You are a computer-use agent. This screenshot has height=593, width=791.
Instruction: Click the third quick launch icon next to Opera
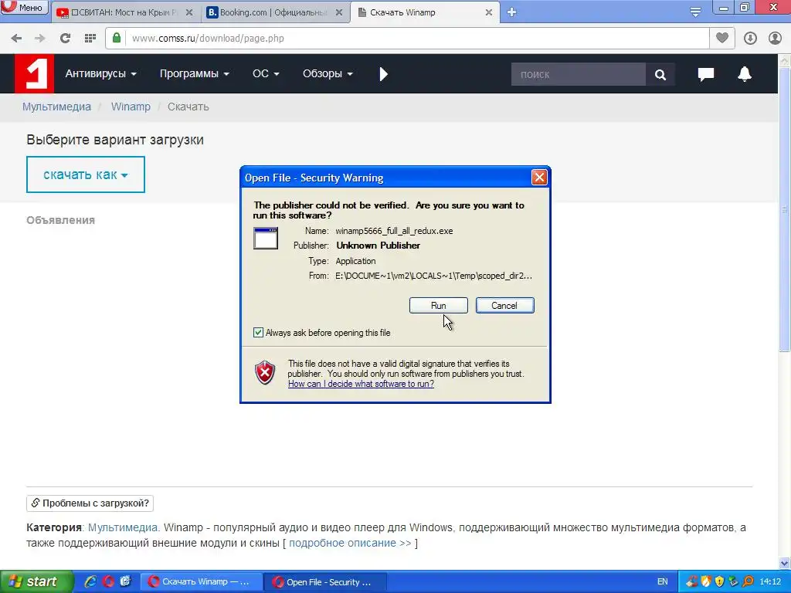pos(125,581)
